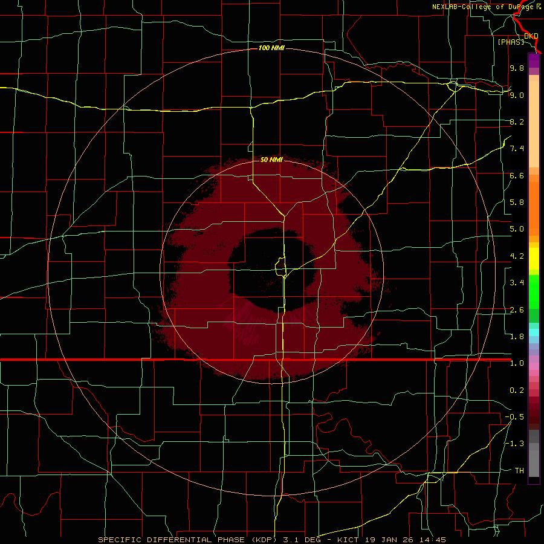Image resolution: width=544 pixels, height=544 pixels.
Task: Click the Specific Differential Phase caption
Action: pos(271,540)
